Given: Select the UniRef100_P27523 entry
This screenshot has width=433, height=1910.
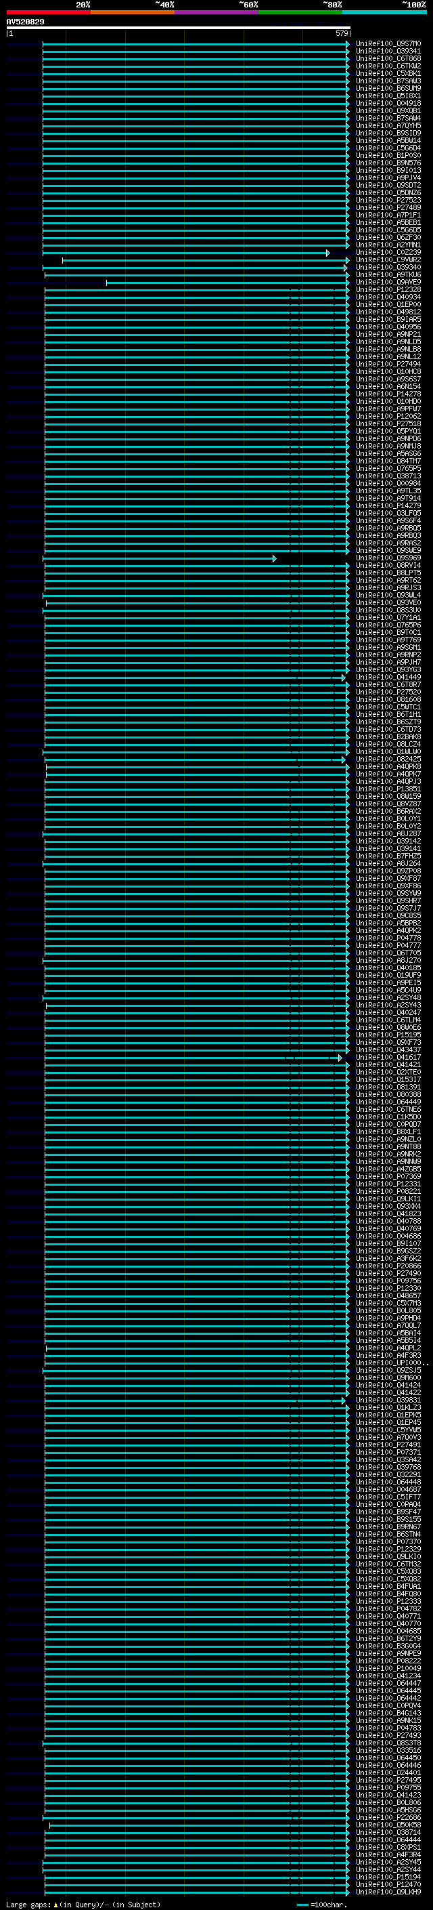Looking at the screenshot, I should coord(388,200).
